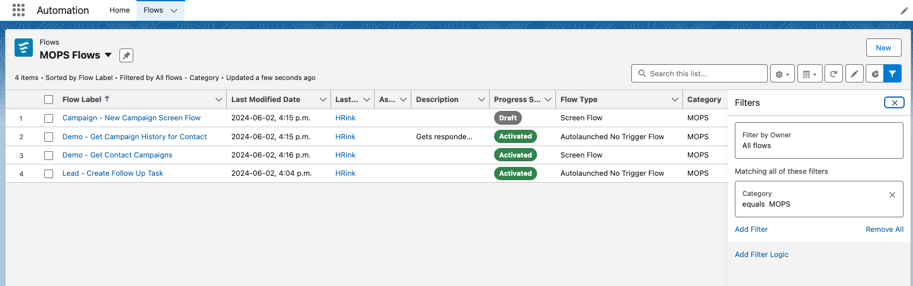Tick checkbox for Lead - Create Follow Up Task
Screen dimensions: 913x286
coord(49,173)
